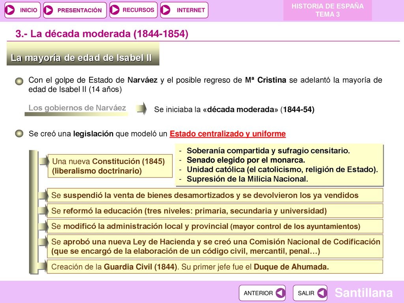Click arrow next to Los gobiernos de Narváez

[142, 108]
